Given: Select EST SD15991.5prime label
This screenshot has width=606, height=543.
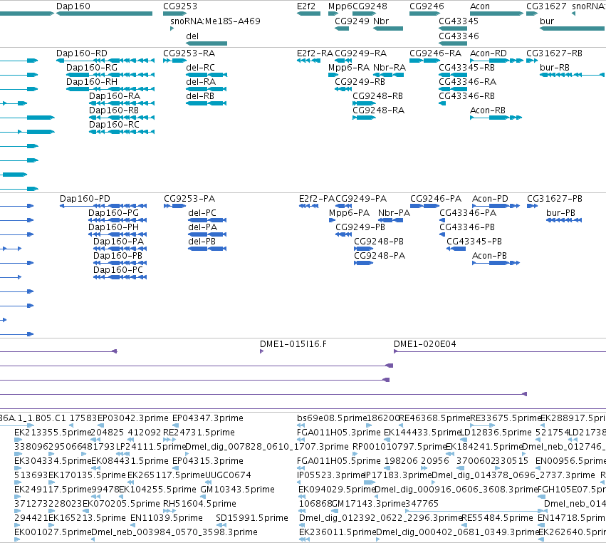Looking at the screenshot, I should tap(252, 517).
